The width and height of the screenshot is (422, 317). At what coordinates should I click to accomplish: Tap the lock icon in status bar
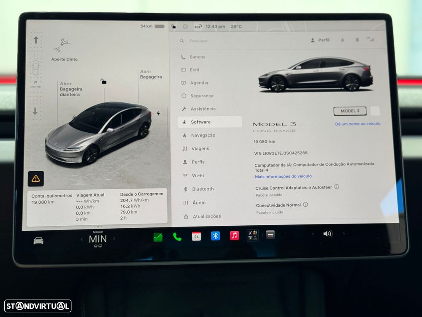click(173, 26)
